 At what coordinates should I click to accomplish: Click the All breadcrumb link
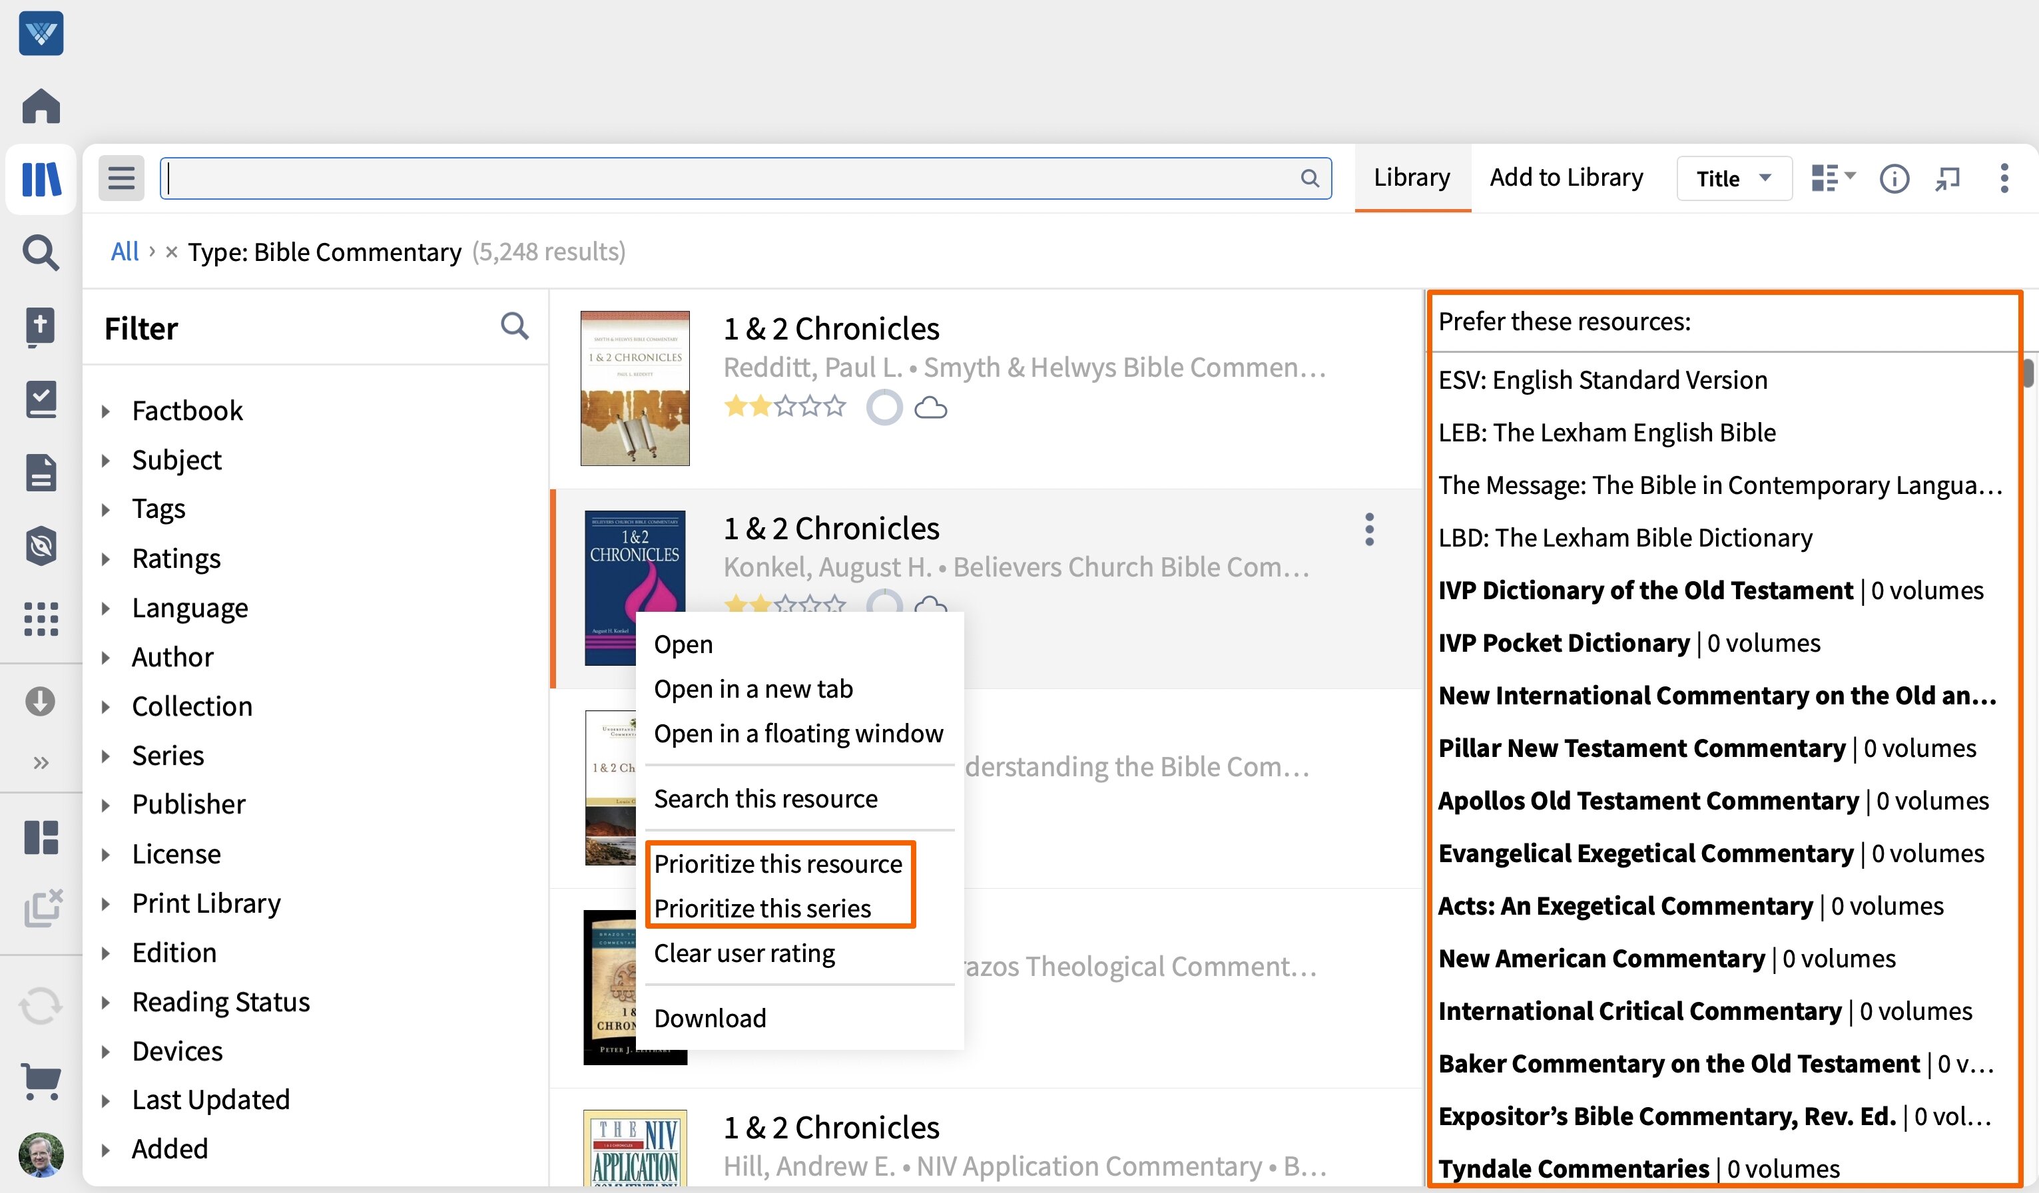tap(125, 252)
